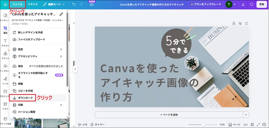Select the Canvaを使った headline text

click(x=139, y=68)
